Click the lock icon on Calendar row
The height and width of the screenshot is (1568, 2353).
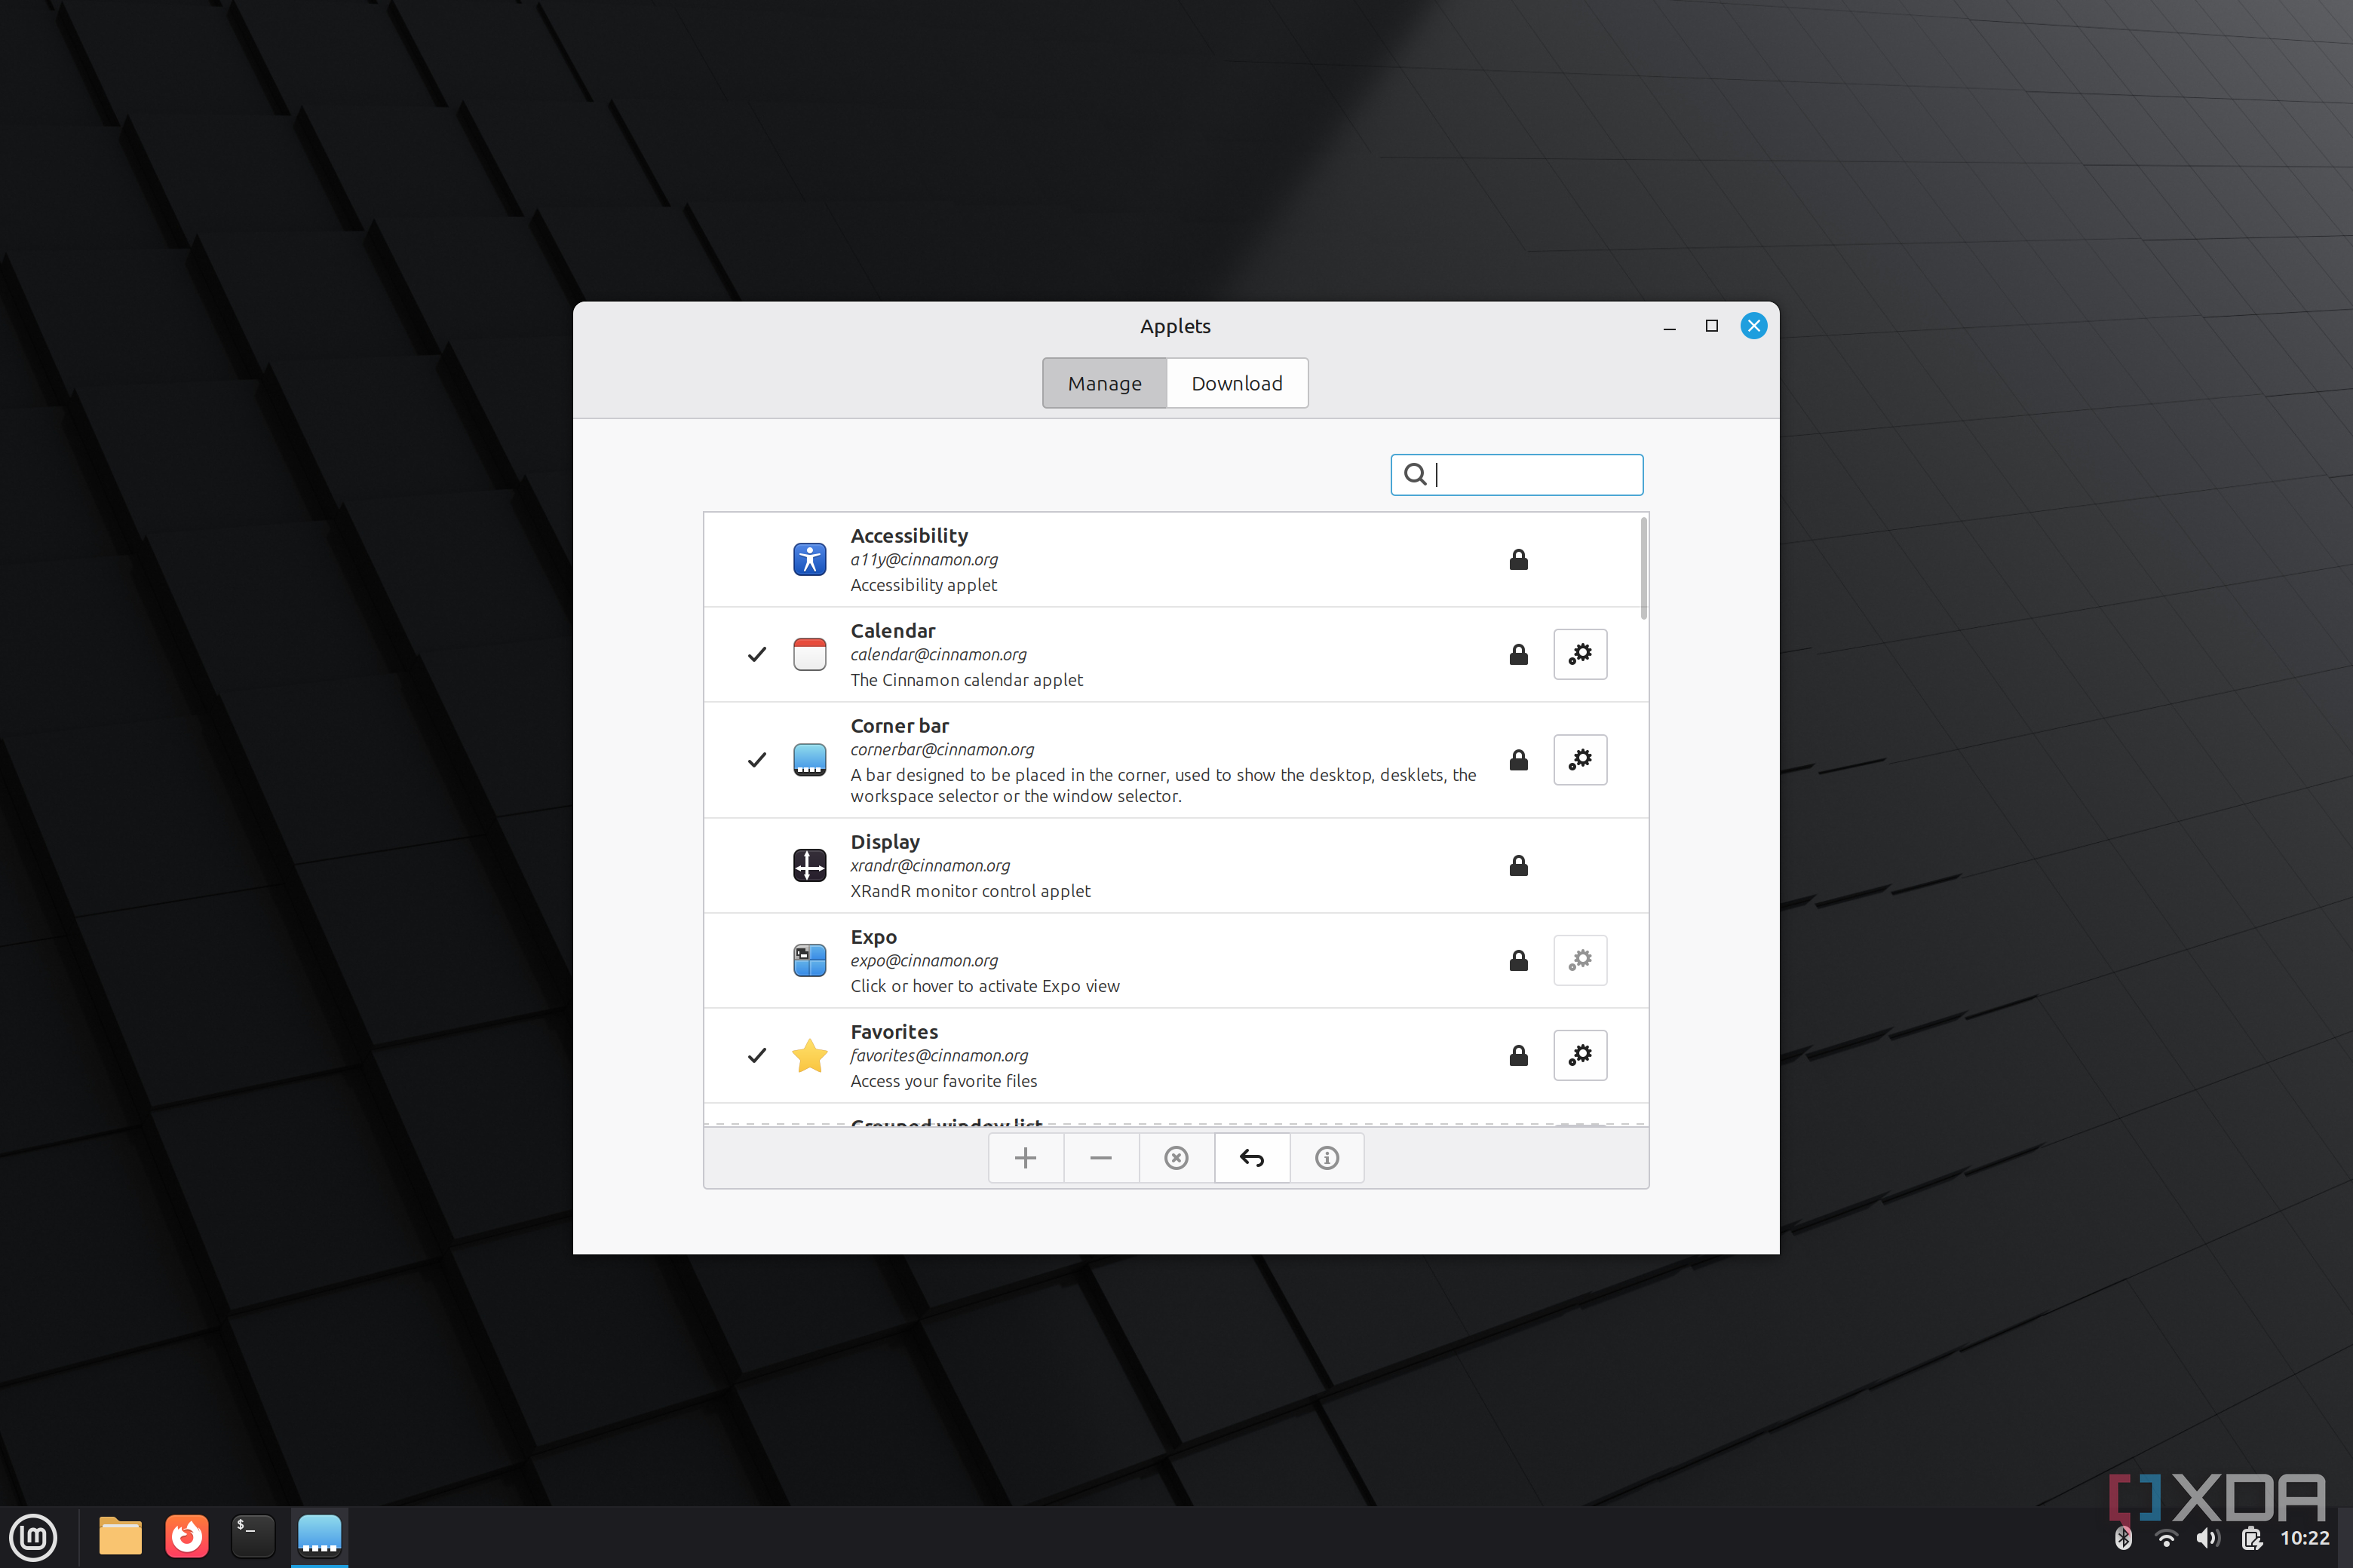[1519, 654]
